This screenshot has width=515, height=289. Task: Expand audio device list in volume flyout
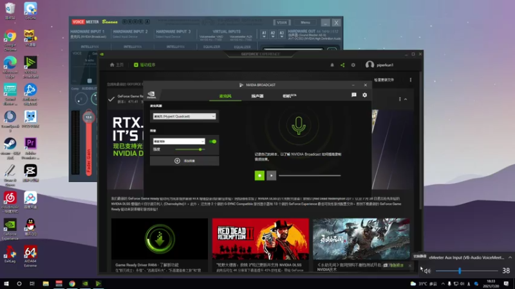[x=510, y=258]
